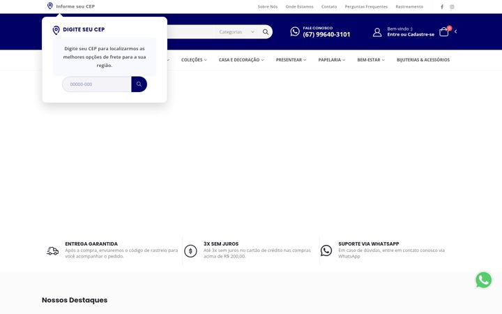Click the DIGITE SEU CEP title
Screen dimensions: 502x314
click(84, 29)
